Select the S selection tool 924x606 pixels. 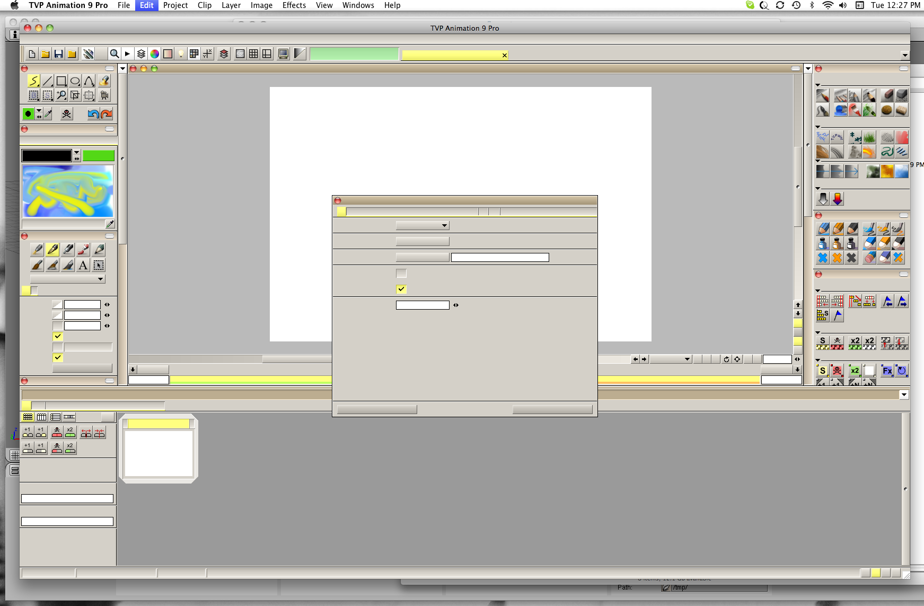point(48,95)
